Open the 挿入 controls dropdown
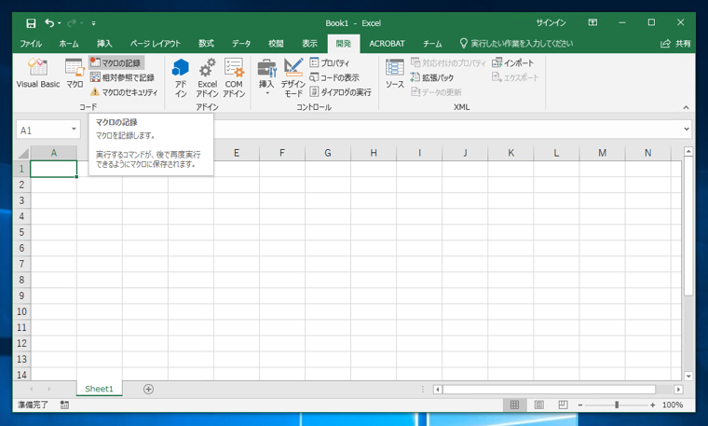The height and width of the screenshot is (426, 708). click(266, 76)
